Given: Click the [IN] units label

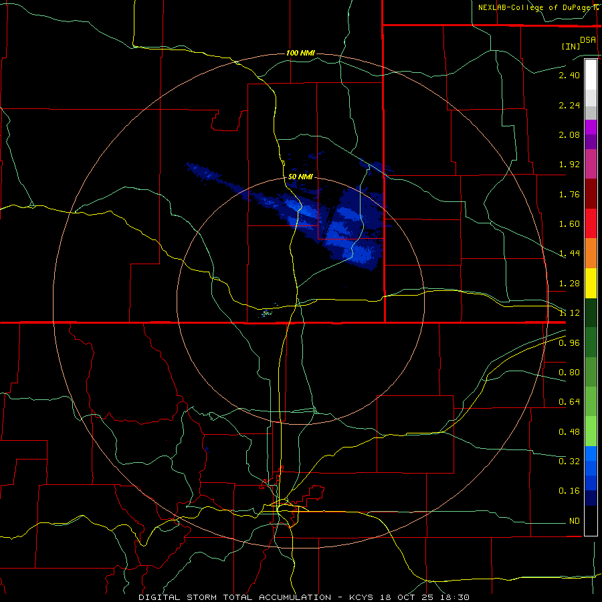Looking at the screenshot, I should pyautogui.click(x=571, y=46).
